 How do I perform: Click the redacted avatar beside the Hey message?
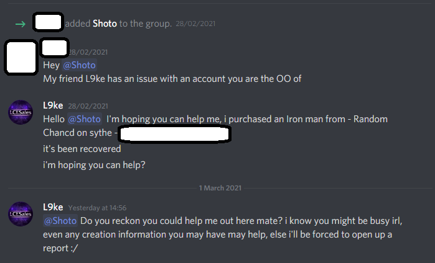click(x=21, y=57)
